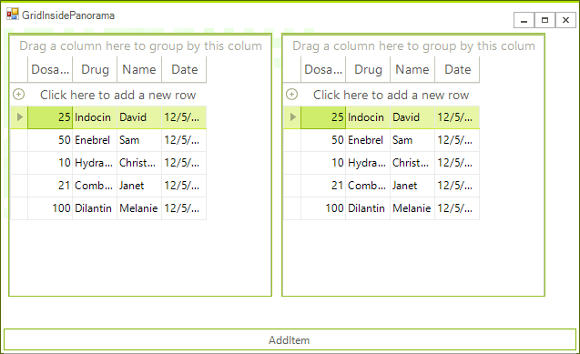Select the Enebrel cell in the left grid
The height and width of the screenshot is (354, 580).
(x=95, y=140)
